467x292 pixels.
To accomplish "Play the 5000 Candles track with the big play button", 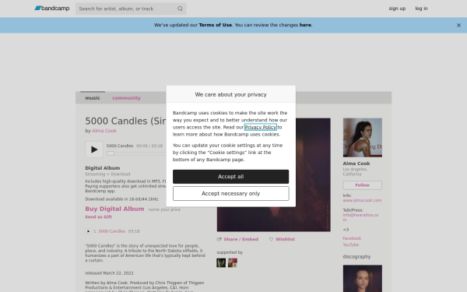I will click(94, 150).
